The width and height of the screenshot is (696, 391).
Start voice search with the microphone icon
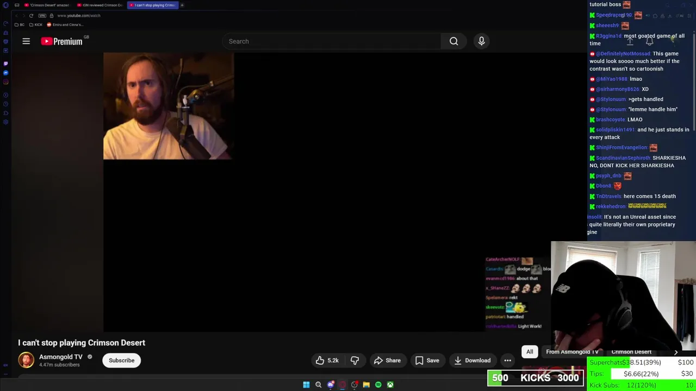click(x=481, y=41)
